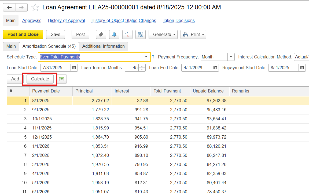Image resolution: width=309 pixels, height=193 pixels.
Task: Click the green table icon beside Calculate
Action: point(61,79)
